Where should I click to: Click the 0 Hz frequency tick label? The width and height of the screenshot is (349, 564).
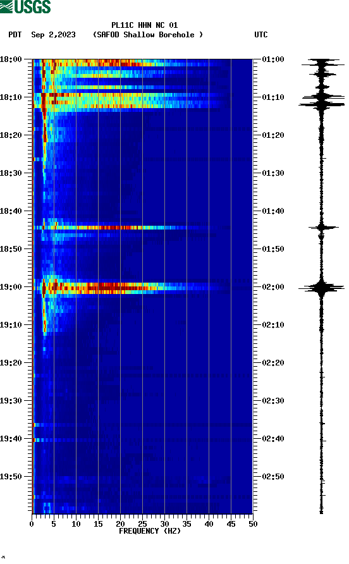click(x=32, y=524)
